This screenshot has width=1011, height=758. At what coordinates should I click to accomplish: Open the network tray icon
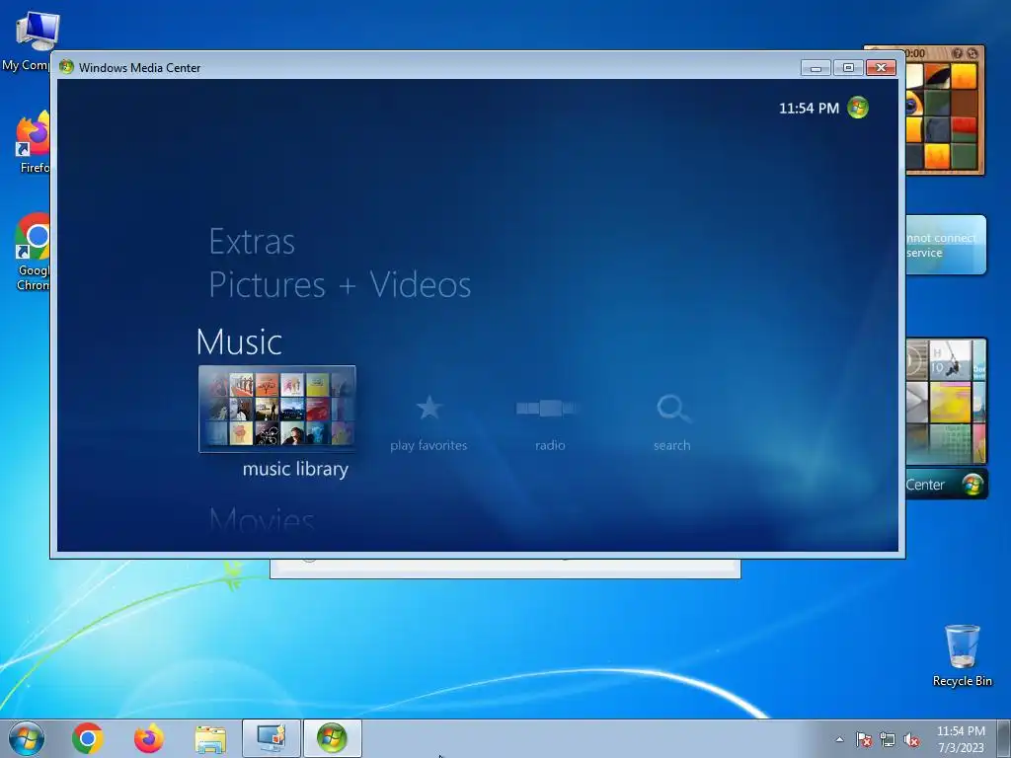[888, 740]
